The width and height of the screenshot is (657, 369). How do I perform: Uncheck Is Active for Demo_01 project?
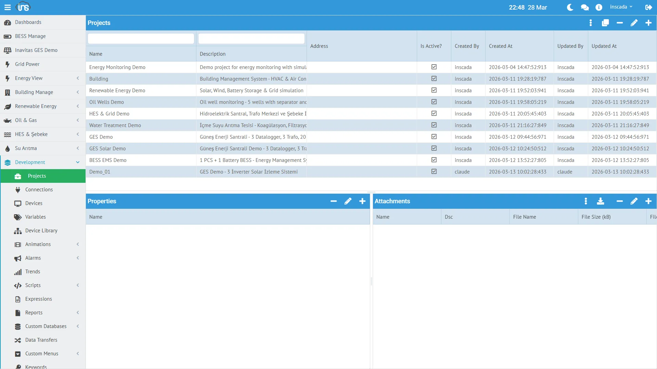coord(434,172)
